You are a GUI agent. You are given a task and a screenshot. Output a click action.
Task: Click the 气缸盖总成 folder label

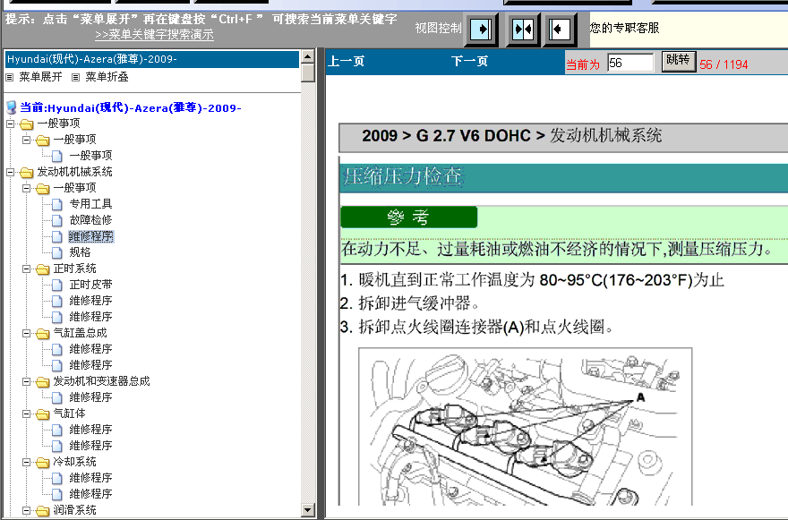point(80,333)
